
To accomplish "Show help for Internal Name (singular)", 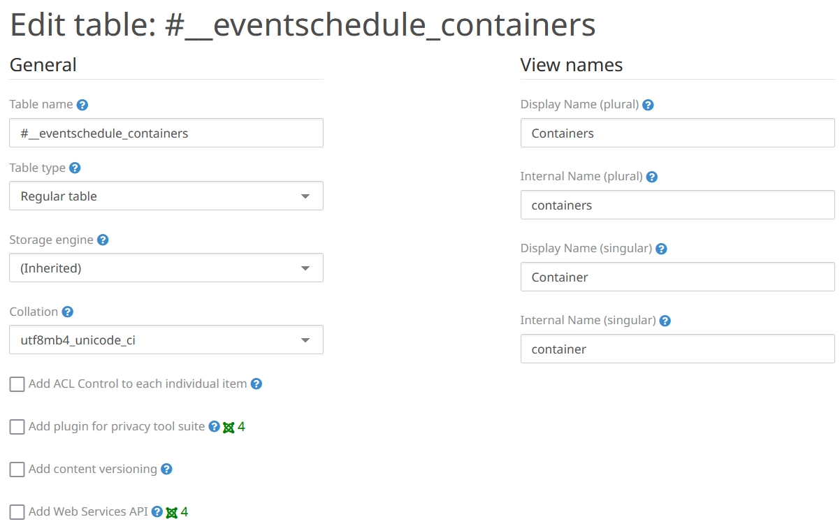I will (665, 321).
